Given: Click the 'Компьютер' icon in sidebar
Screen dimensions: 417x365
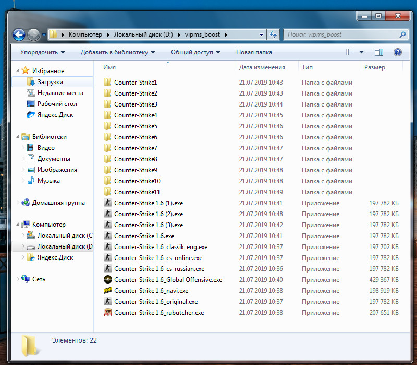Looking at the screenshot, I should tap(26, 225).
